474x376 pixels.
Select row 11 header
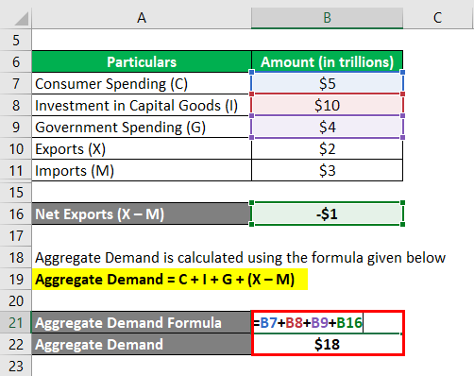(16, 170)
